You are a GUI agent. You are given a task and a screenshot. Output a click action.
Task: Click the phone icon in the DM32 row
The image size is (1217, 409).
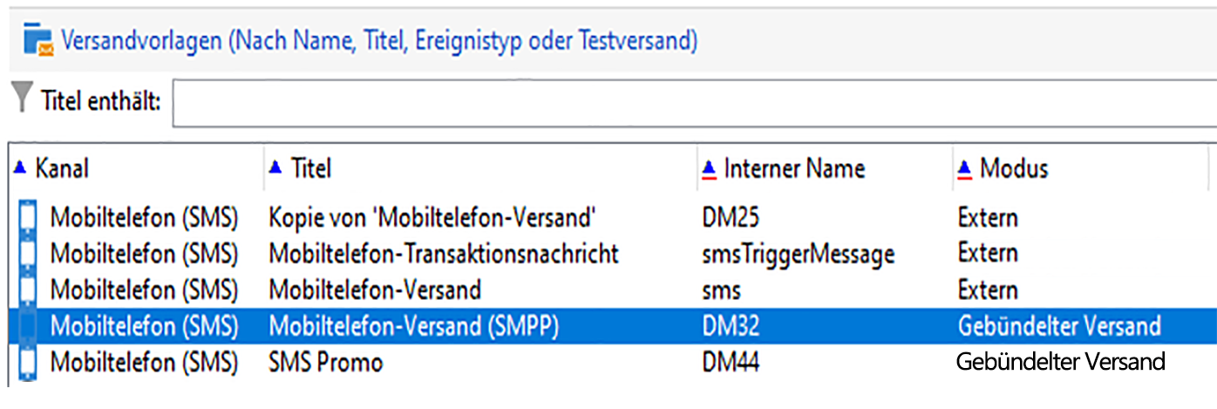[x=29, y=326]
